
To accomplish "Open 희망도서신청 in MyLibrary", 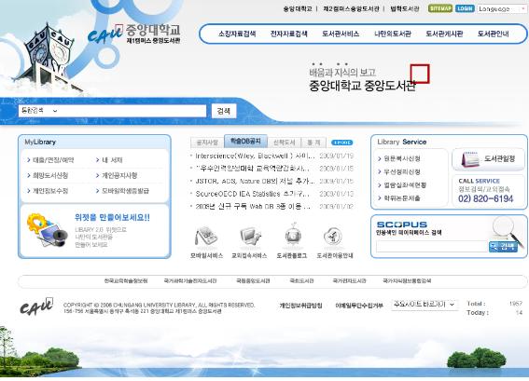I will [x=50, y=175].
